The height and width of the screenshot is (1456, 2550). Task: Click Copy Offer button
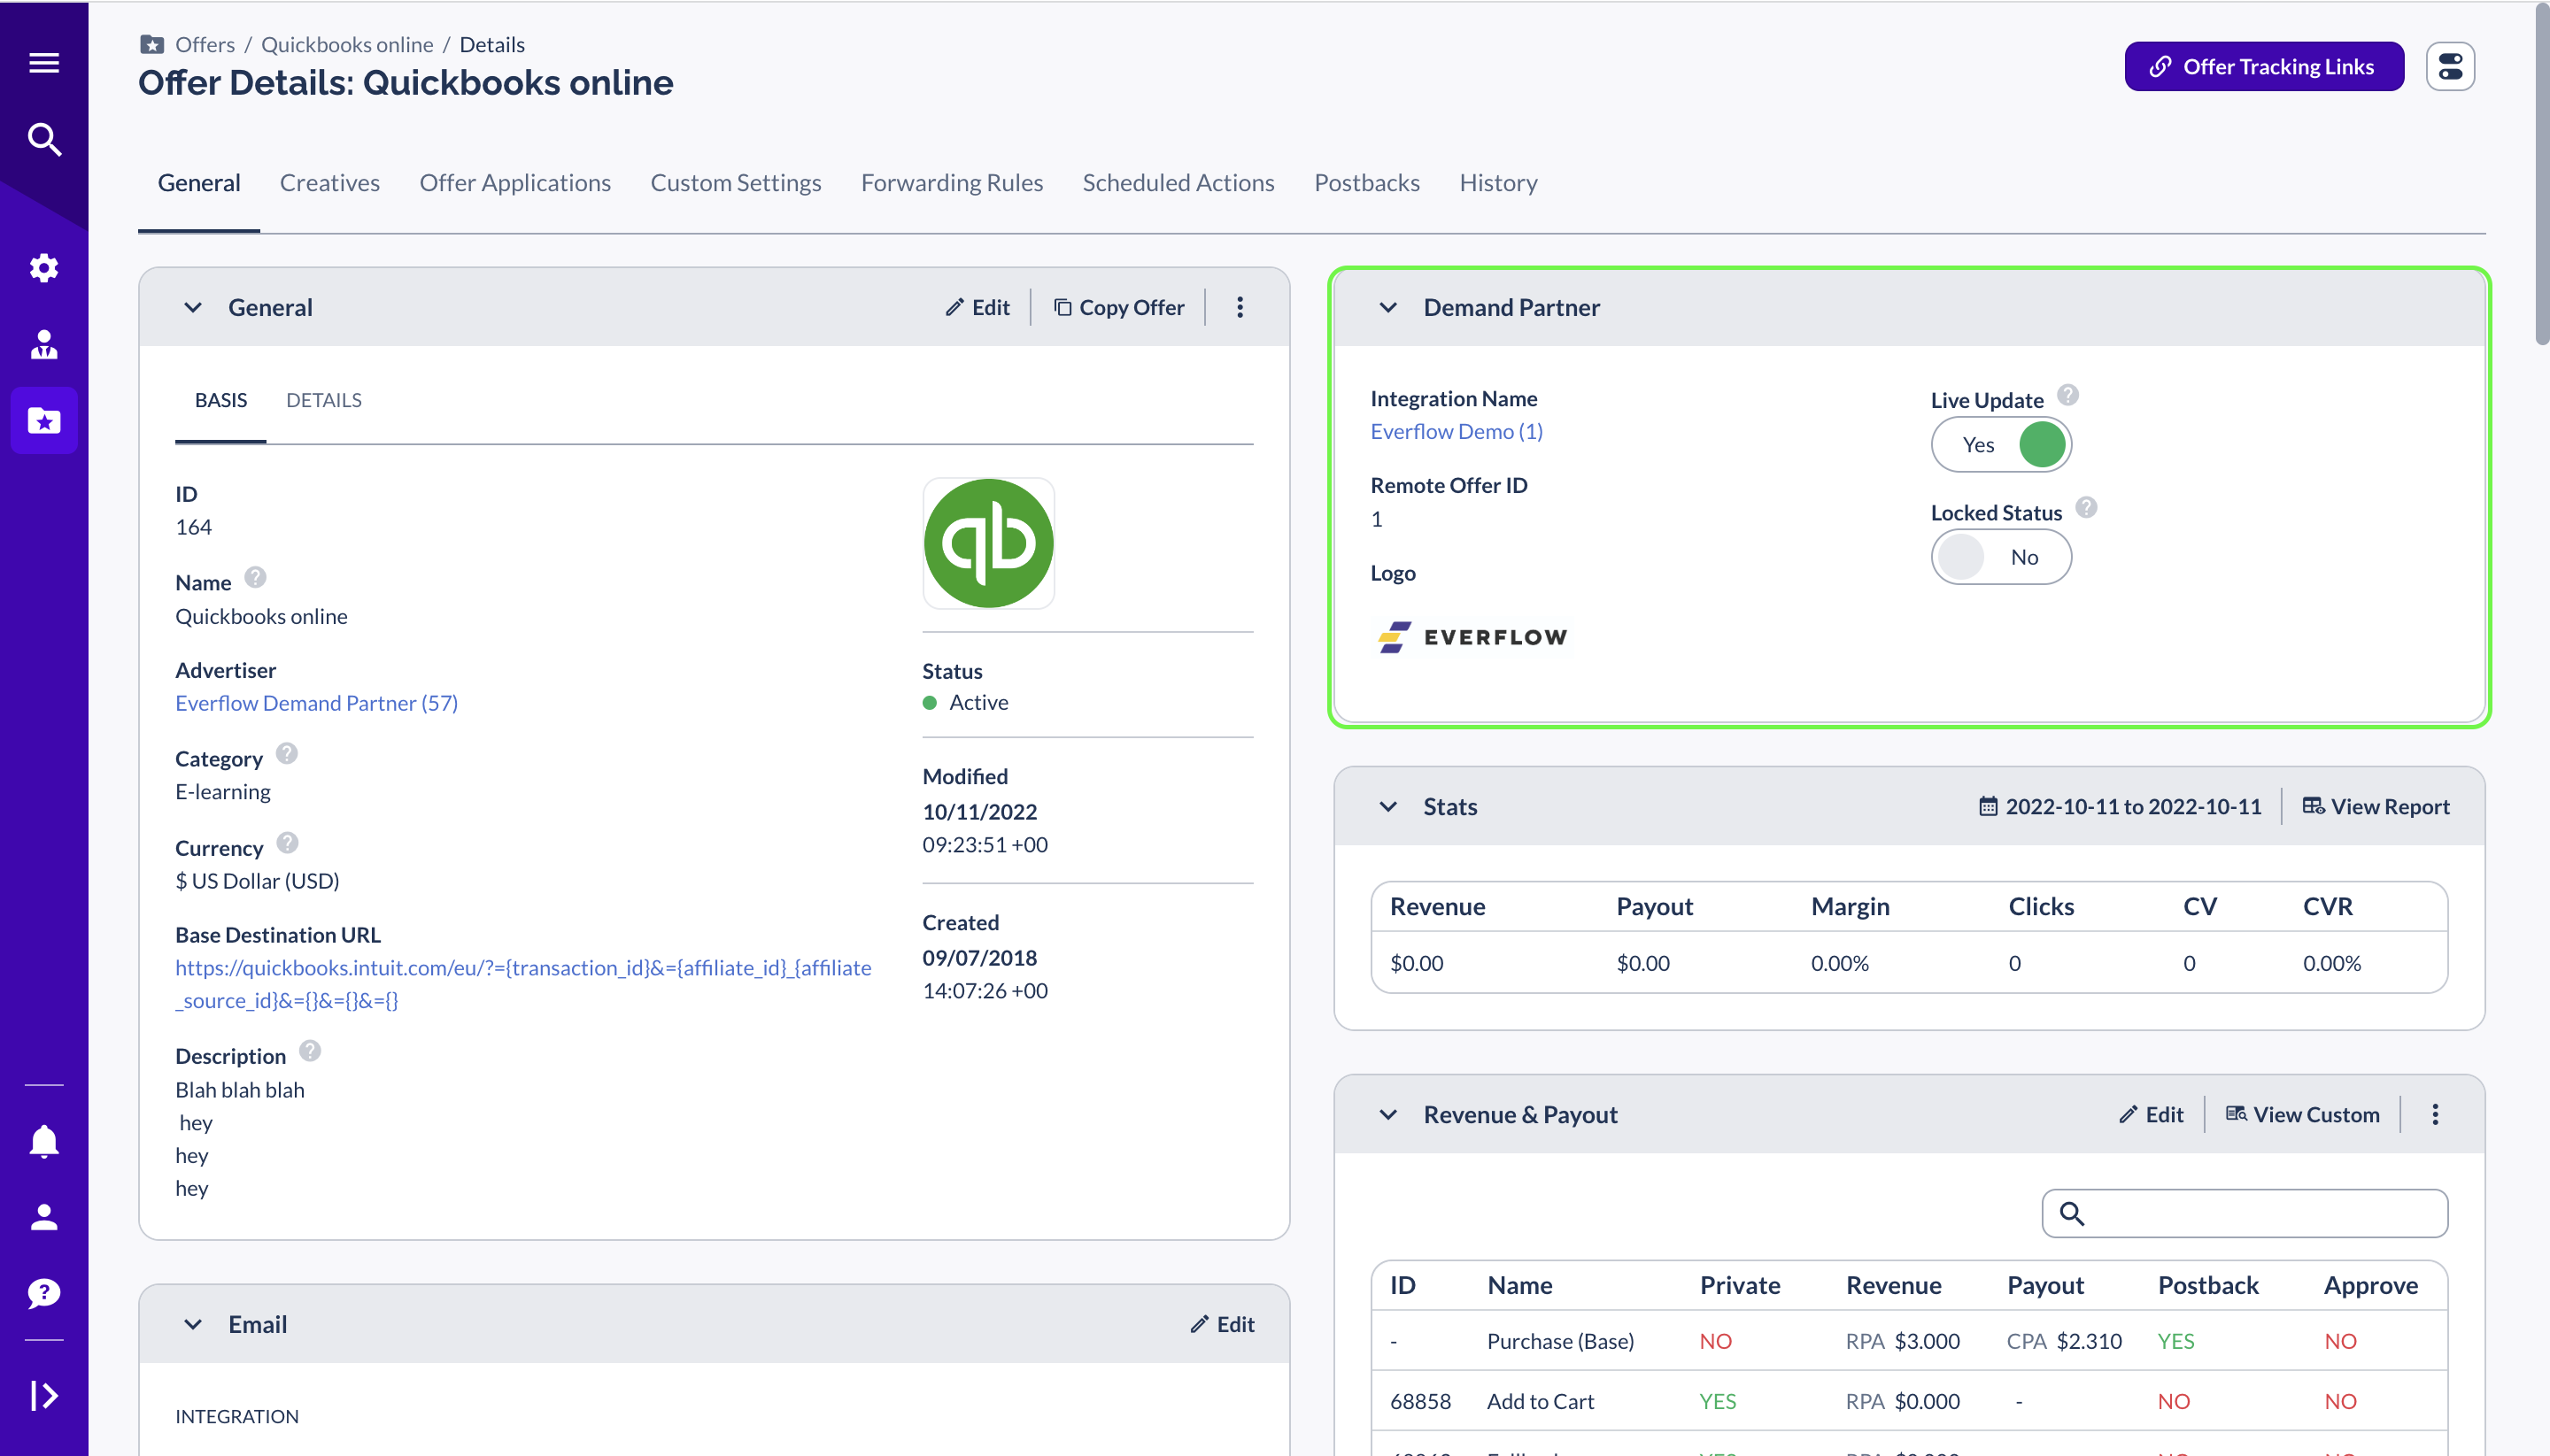1118,307
